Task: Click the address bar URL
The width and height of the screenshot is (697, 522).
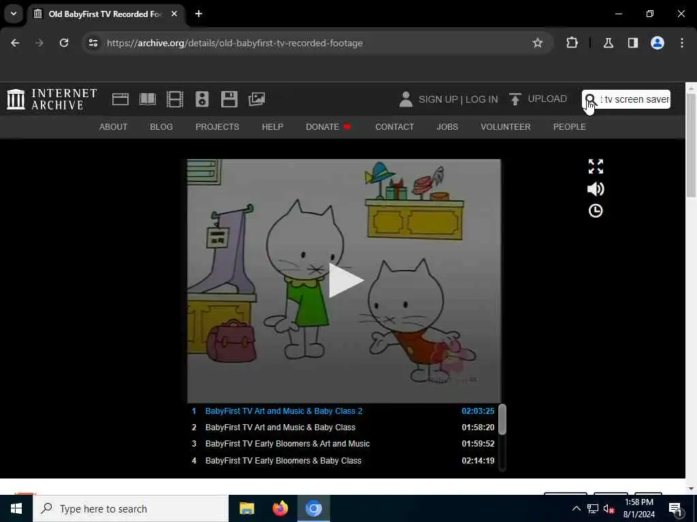Action: click(235, 43)
